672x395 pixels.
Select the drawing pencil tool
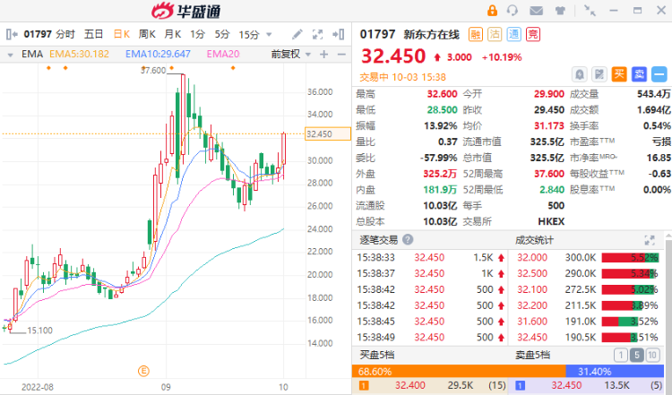tap(297, 34)
